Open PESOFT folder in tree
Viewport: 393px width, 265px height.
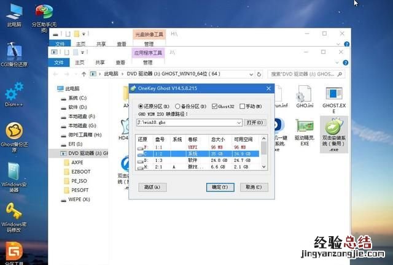click(76, 190)
